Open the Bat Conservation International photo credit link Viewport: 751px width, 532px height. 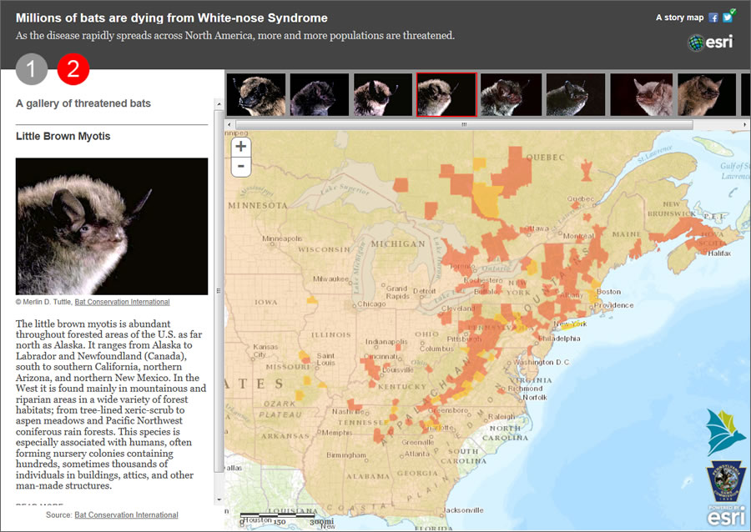click(122, 301)
